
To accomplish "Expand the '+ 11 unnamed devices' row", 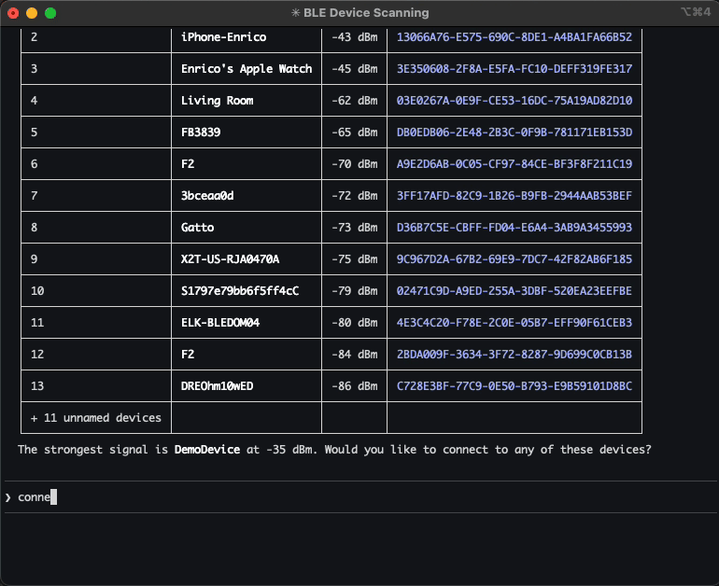I will tap(96, 418).
